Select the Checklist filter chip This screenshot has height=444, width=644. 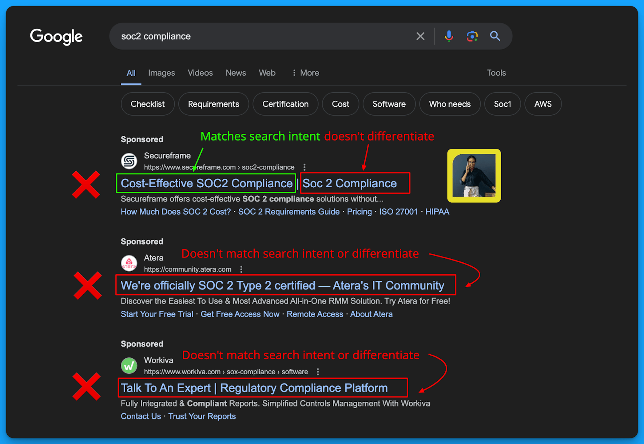coord(148,104)
